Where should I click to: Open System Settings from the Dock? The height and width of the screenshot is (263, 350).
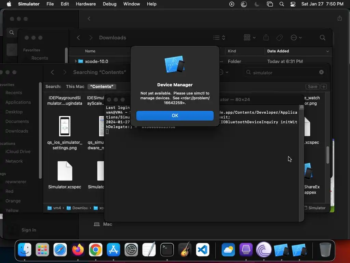click(x=131, y=250)
